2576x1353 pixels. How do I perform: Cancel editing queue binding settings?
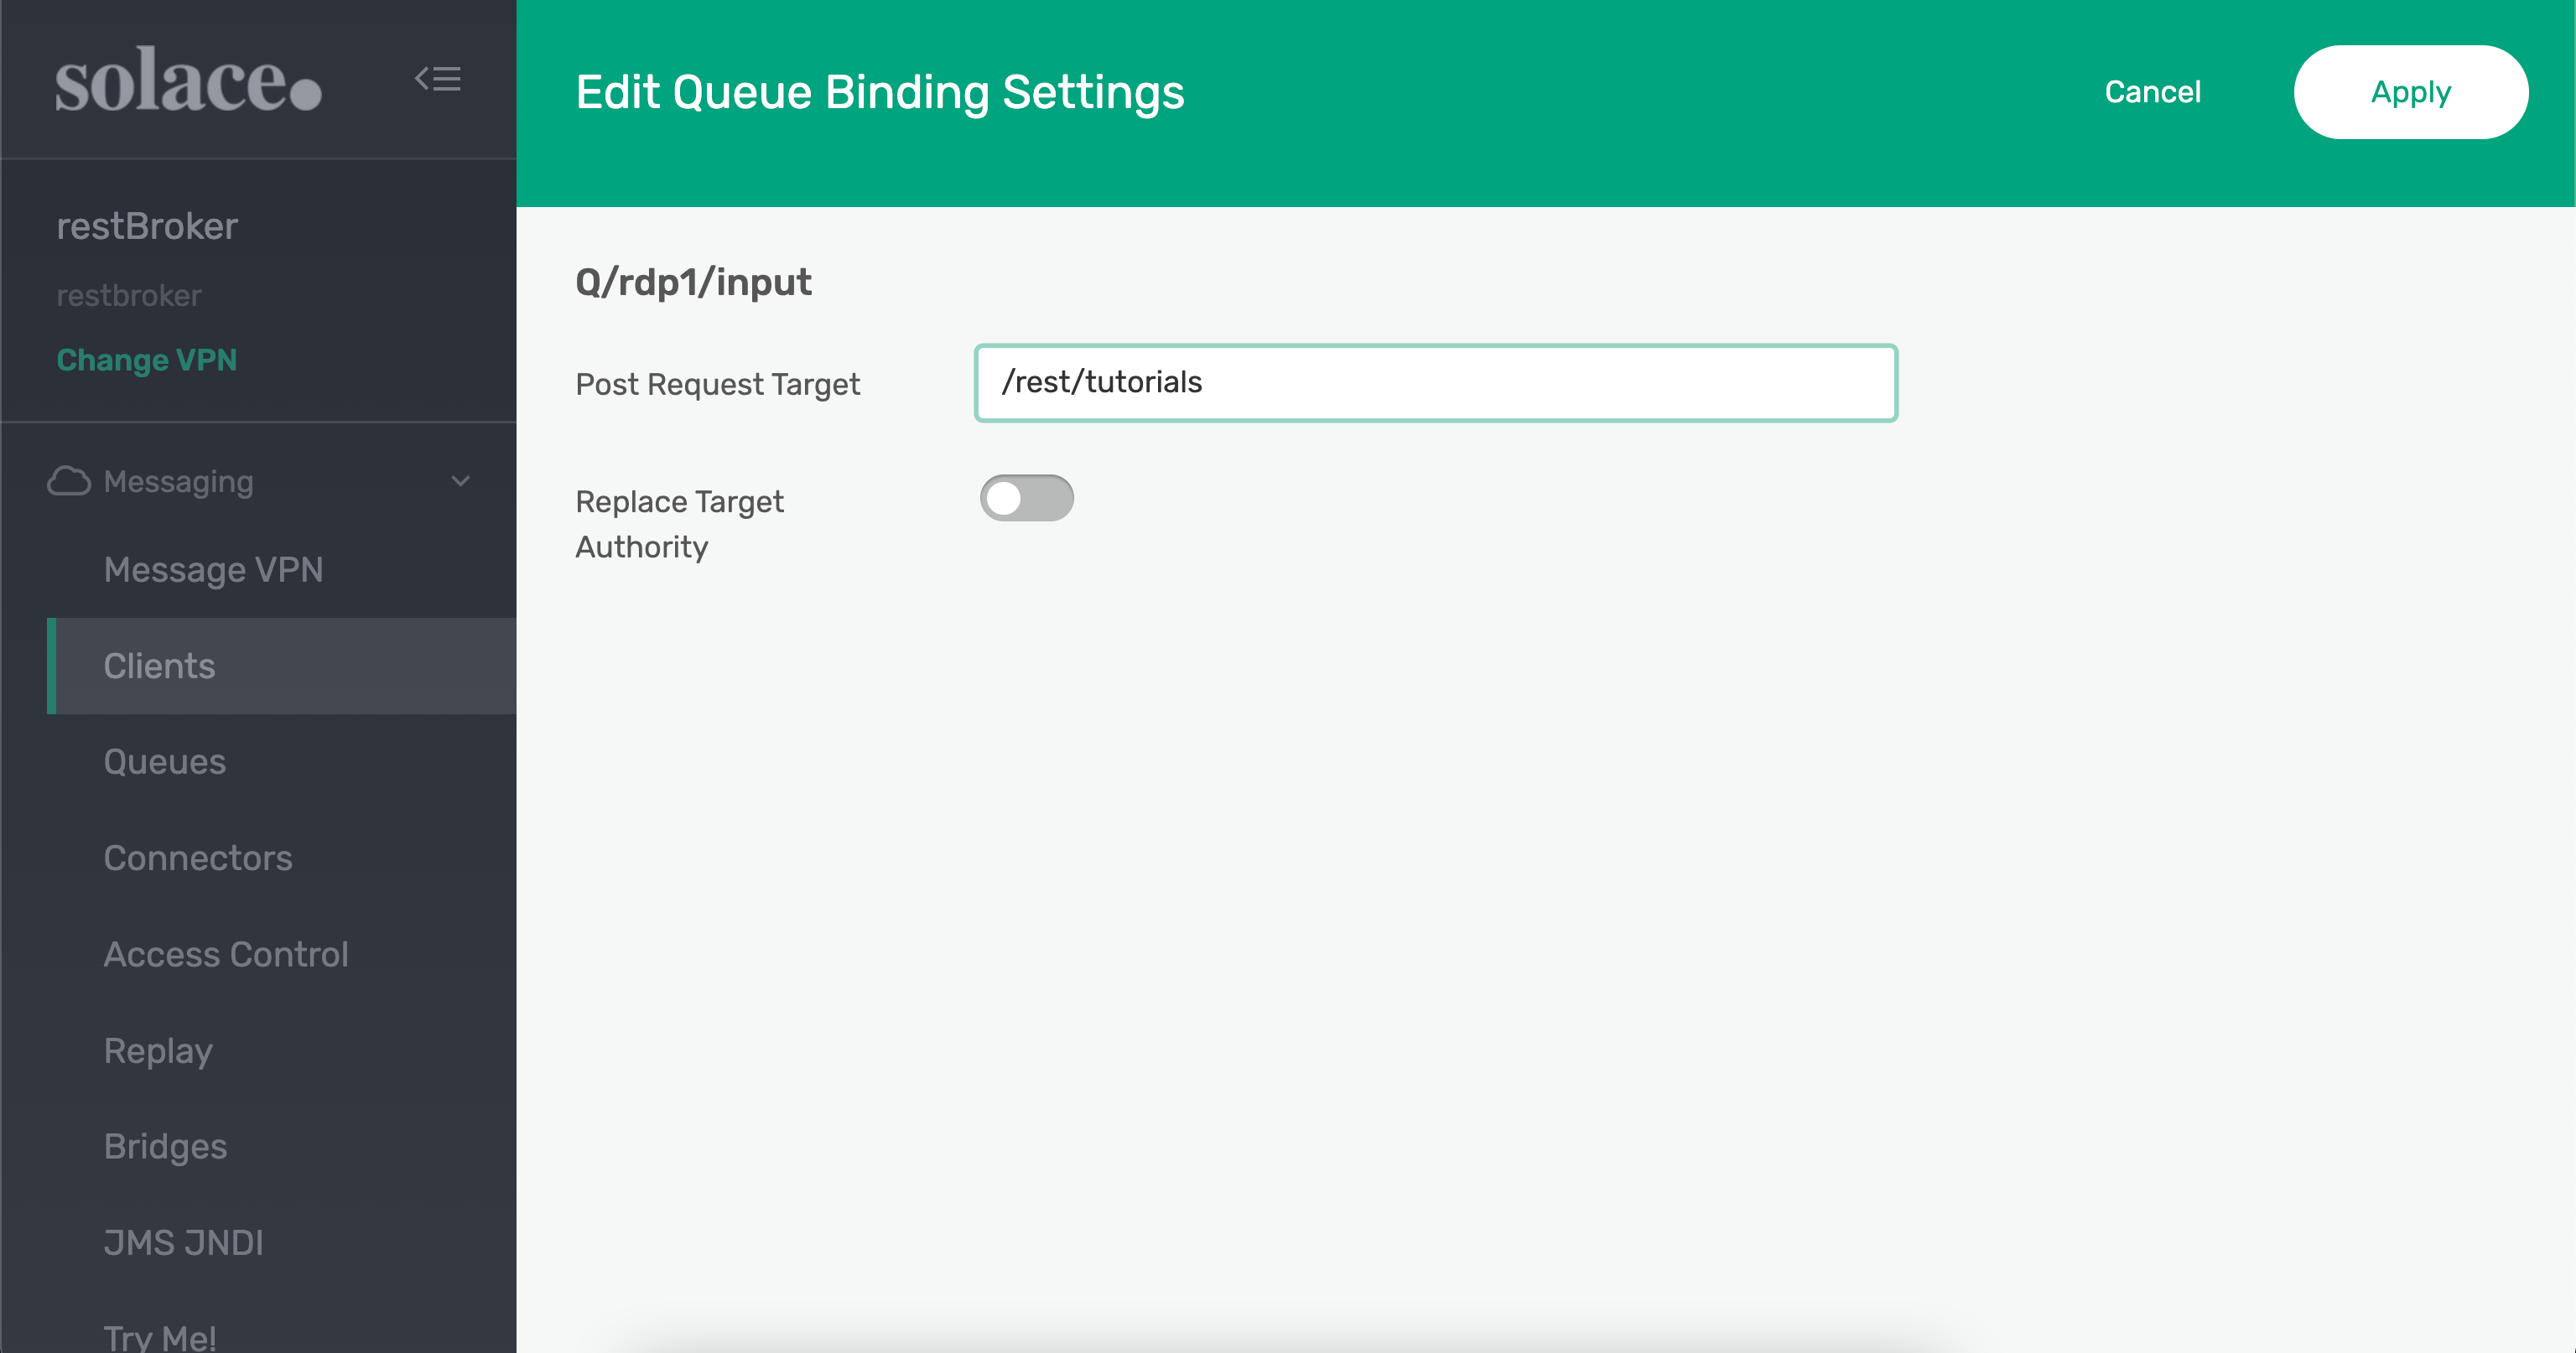point(2152,92)
